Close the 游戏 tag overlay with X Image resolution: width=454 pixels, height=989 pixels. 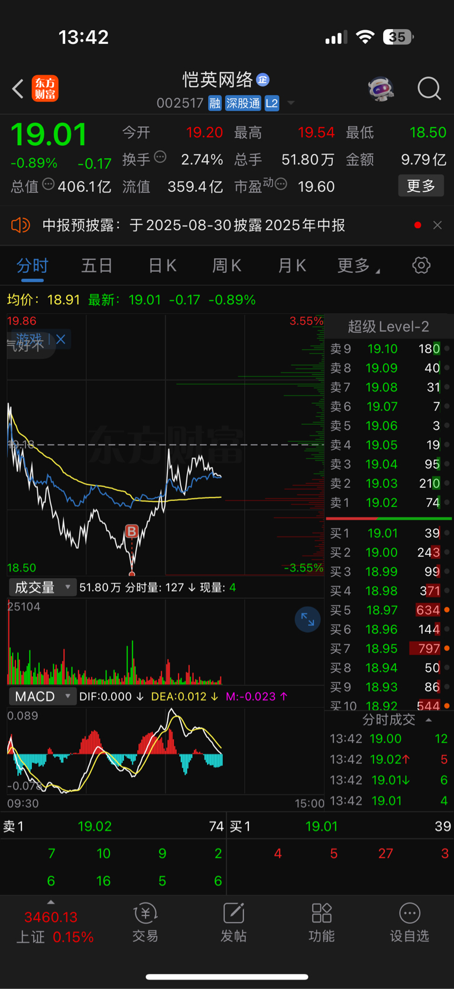[x=61, y=339]
